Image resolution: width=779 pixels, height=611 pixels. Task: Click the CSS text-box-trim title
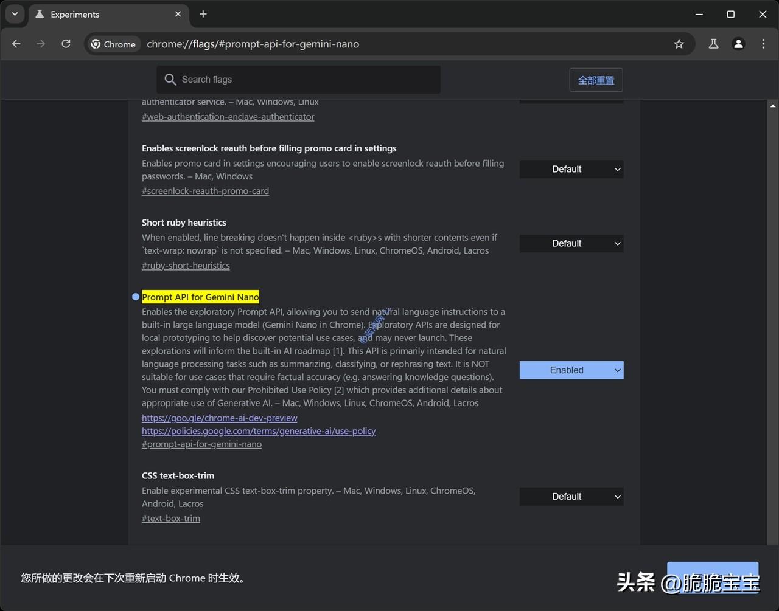178,475
